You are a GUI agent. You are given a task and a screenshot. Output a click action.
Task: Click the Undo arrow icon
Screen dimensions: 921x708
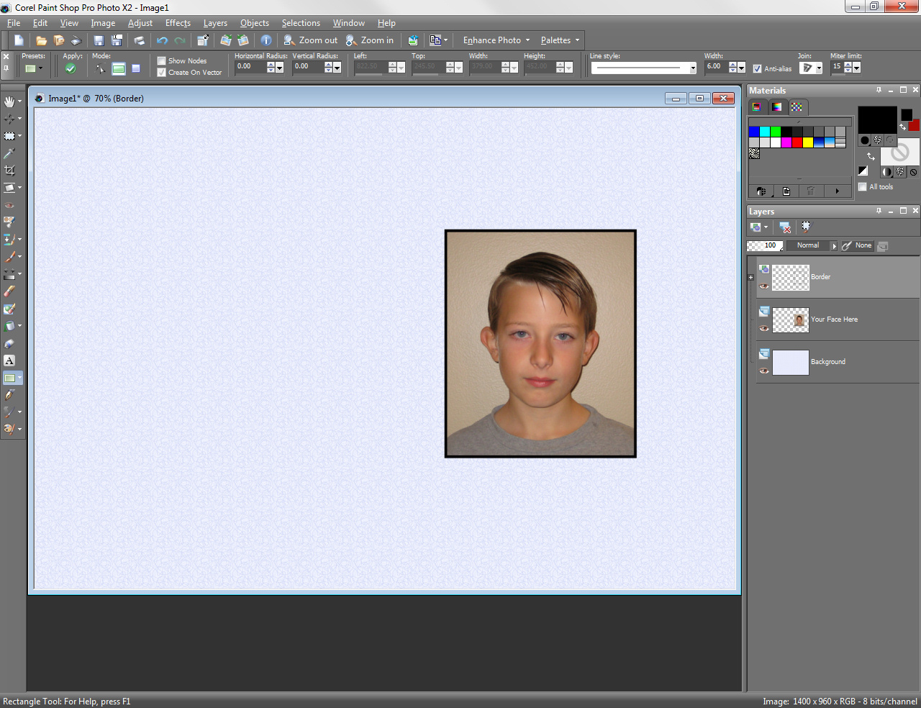point(162,40)
